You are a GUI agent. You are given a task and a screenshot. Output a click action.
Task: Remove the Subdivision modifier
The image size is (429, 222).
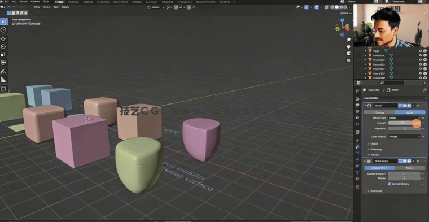point(418,161)
